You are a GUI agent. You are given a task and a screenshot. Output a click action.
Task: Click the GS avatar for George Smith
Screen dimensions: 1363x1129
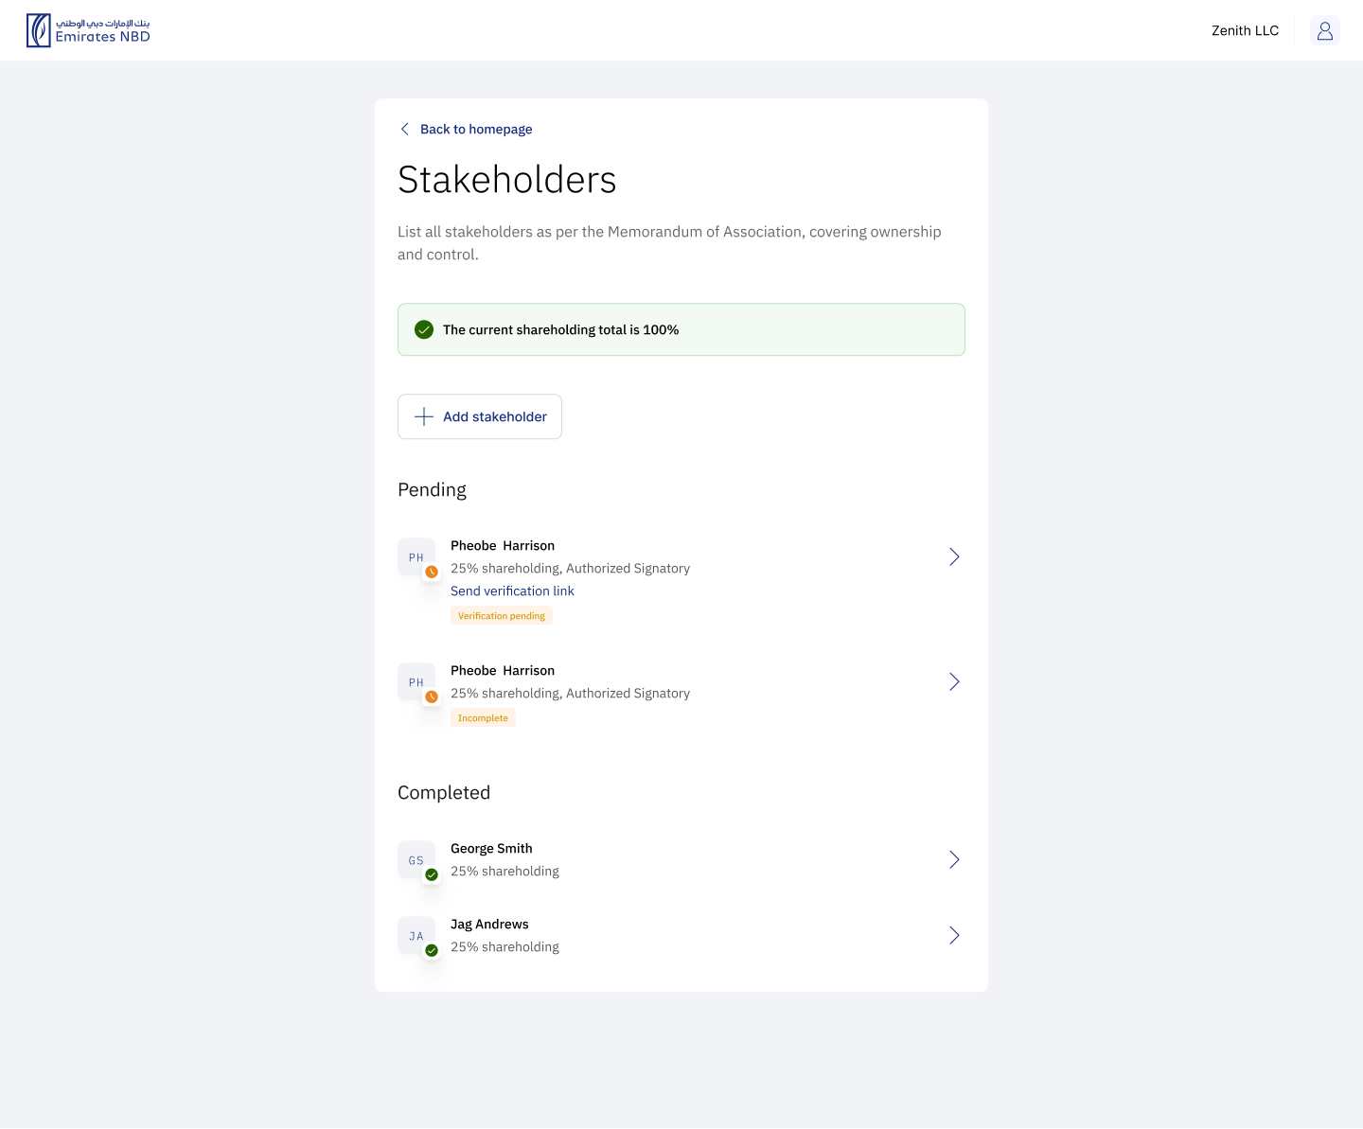coord(416,860)
